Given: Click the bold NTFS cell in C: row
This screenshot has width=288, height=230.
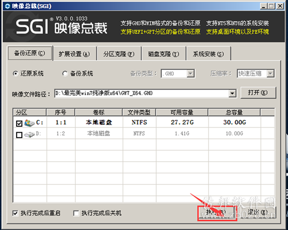Looking at the screenshot, I should (x=139, y=122).
